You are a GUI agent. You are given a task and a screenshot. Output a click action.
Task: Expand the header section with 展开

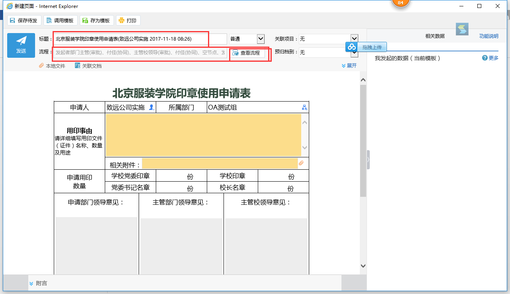pos(349,66)
